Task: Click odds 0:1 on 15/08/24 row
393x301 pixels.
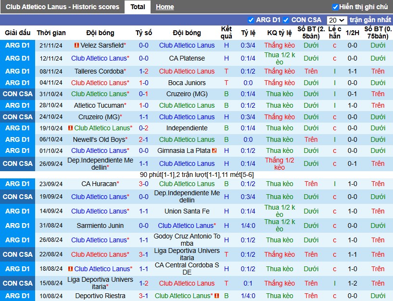Action: pyautogui.click(x=248, y=283)
